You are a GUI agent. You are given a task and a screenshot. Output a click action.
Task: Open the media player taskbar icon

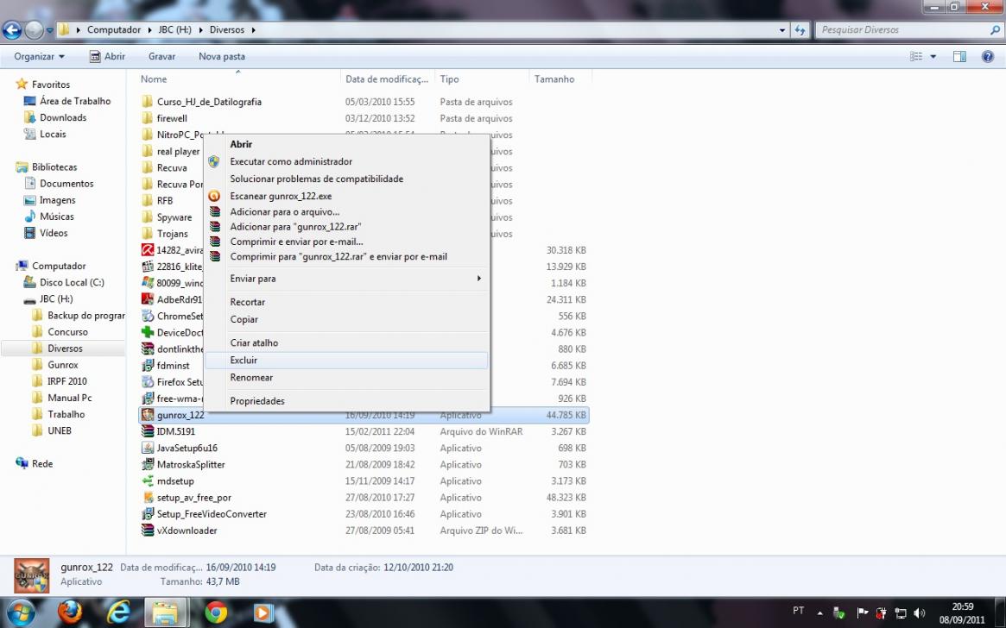click(263, 612)
